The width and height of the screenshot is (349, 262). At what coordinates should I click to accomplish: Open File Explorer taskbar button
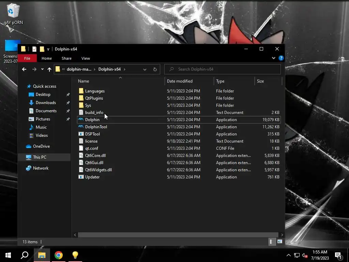click(42, 255)
